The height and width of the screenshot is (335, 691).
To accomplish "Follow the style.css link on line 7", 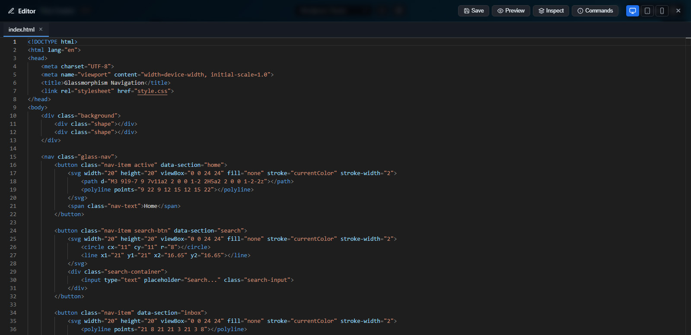I will coord(152,91).
